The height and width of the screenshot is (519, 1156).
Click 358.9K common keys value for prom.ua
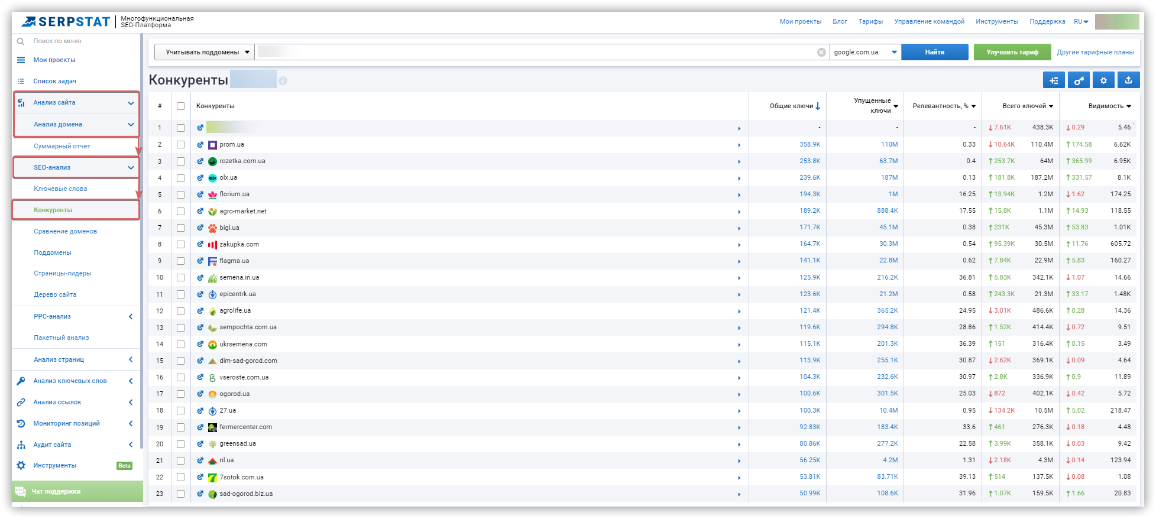point(809,144)
